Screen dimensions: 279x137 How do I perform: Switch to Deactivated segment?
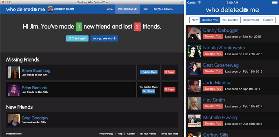tap(251, 20)
